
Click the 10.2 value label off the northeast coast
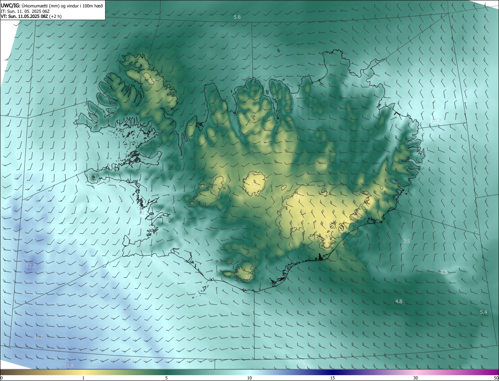coord(436,120)
